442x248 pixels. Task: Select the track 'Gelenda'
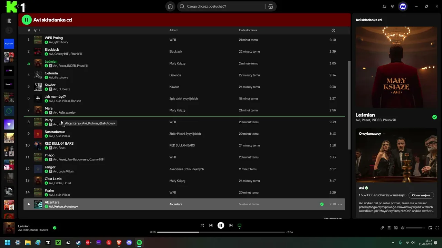[51, 73]
